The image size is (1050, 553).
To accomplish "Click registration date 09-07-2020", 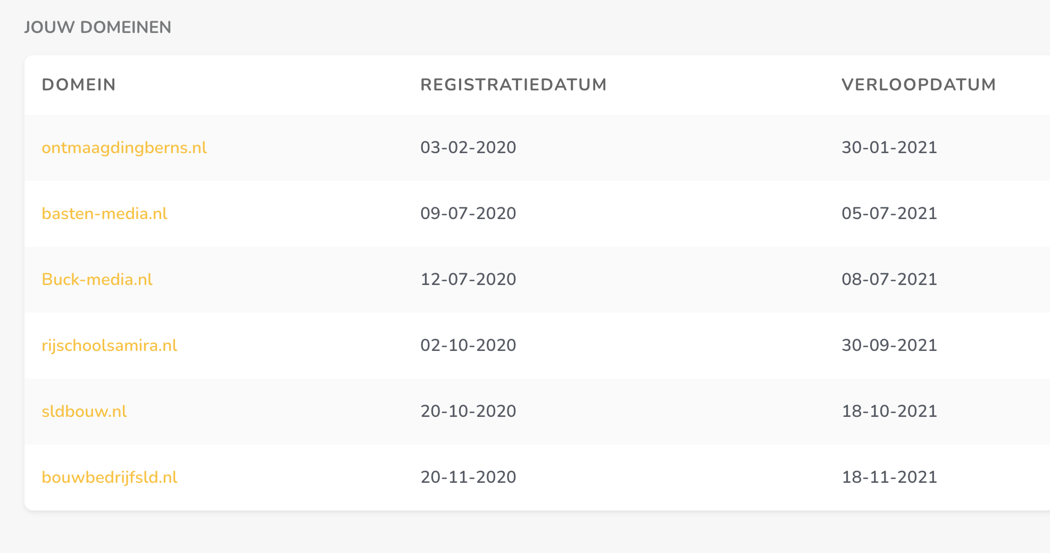I will (x=468, y=214).
